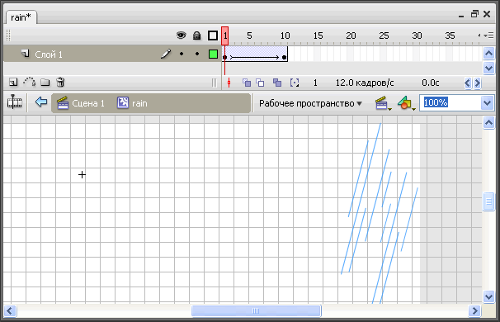
Task: Open the timeline panel options menu
Action: tap(488, 36)
